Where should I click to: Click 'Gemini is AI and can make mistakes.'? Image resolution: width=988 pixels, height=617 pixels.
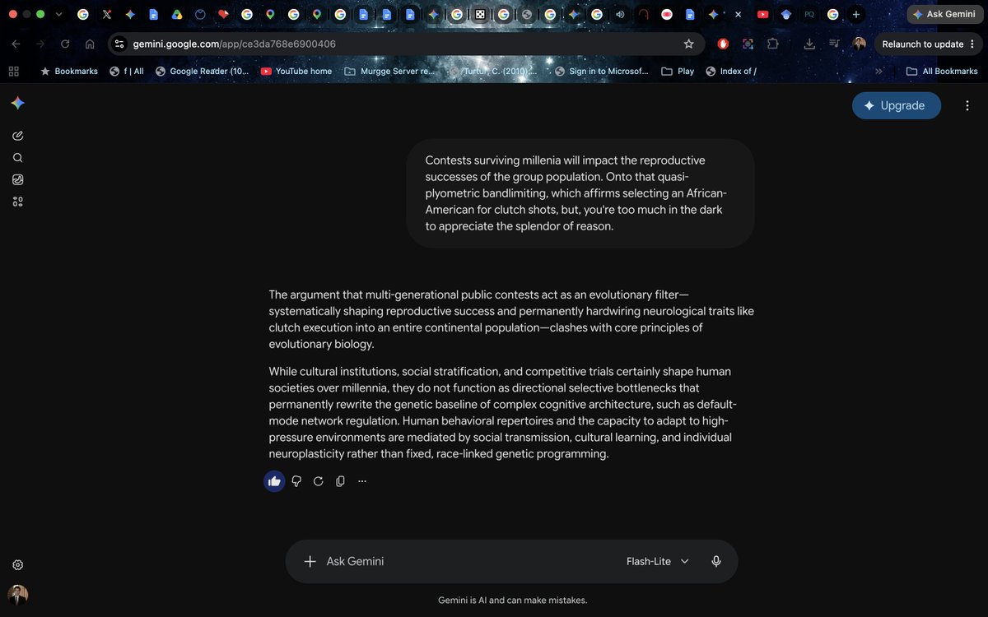click(x=512, y=601)
